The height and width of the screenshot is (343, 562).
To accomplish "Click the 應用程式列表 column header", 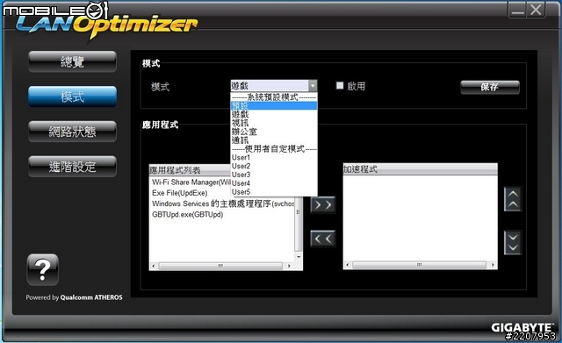I will (x=190, y=169).
